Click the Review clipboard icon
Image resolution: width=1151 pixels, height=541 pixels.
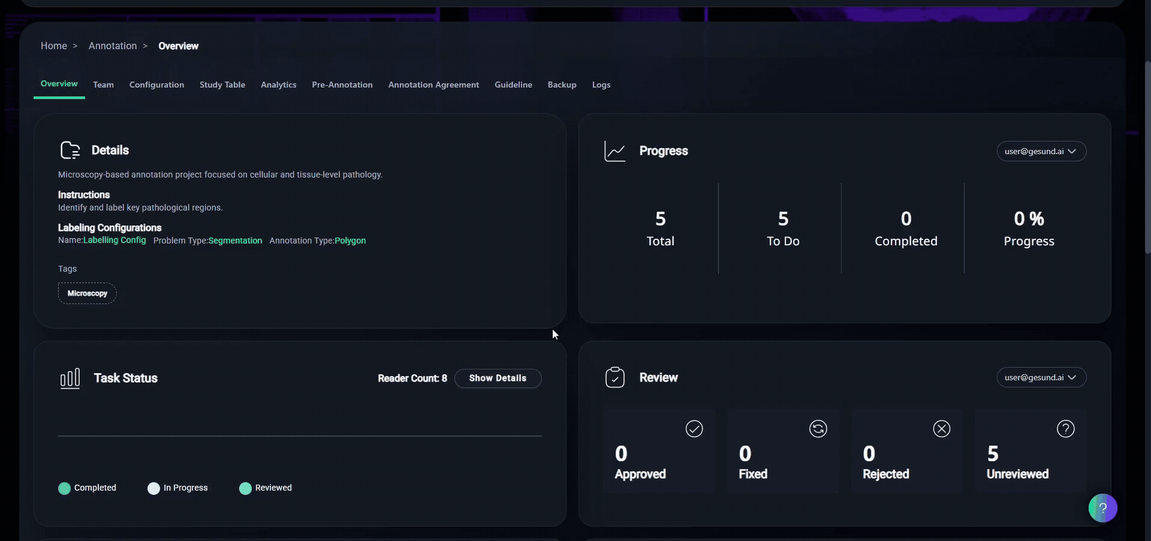click(x=615, y=377)
